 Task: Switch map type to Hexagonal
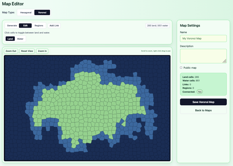tap(26, 12)
